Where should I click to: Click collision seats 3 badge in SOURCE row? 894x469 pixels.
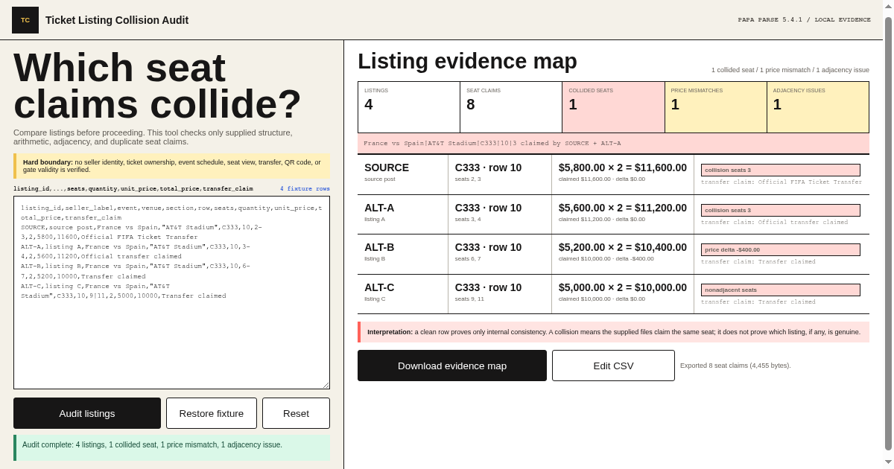[780, 170]
